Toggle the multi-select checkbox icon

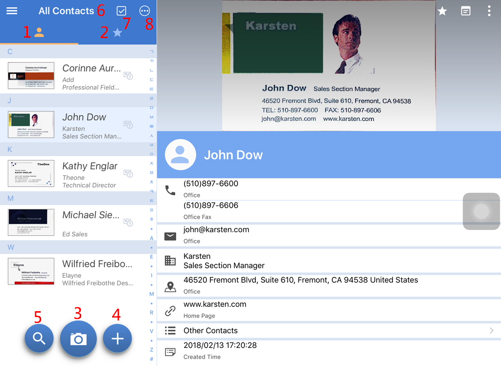point(121,11)
